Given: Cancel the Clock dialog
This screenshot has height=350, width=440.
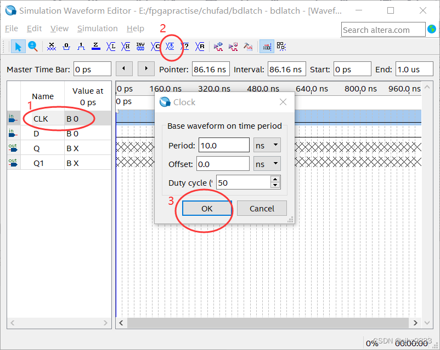Looking at the screenshot, I should [x=262, y=209].
